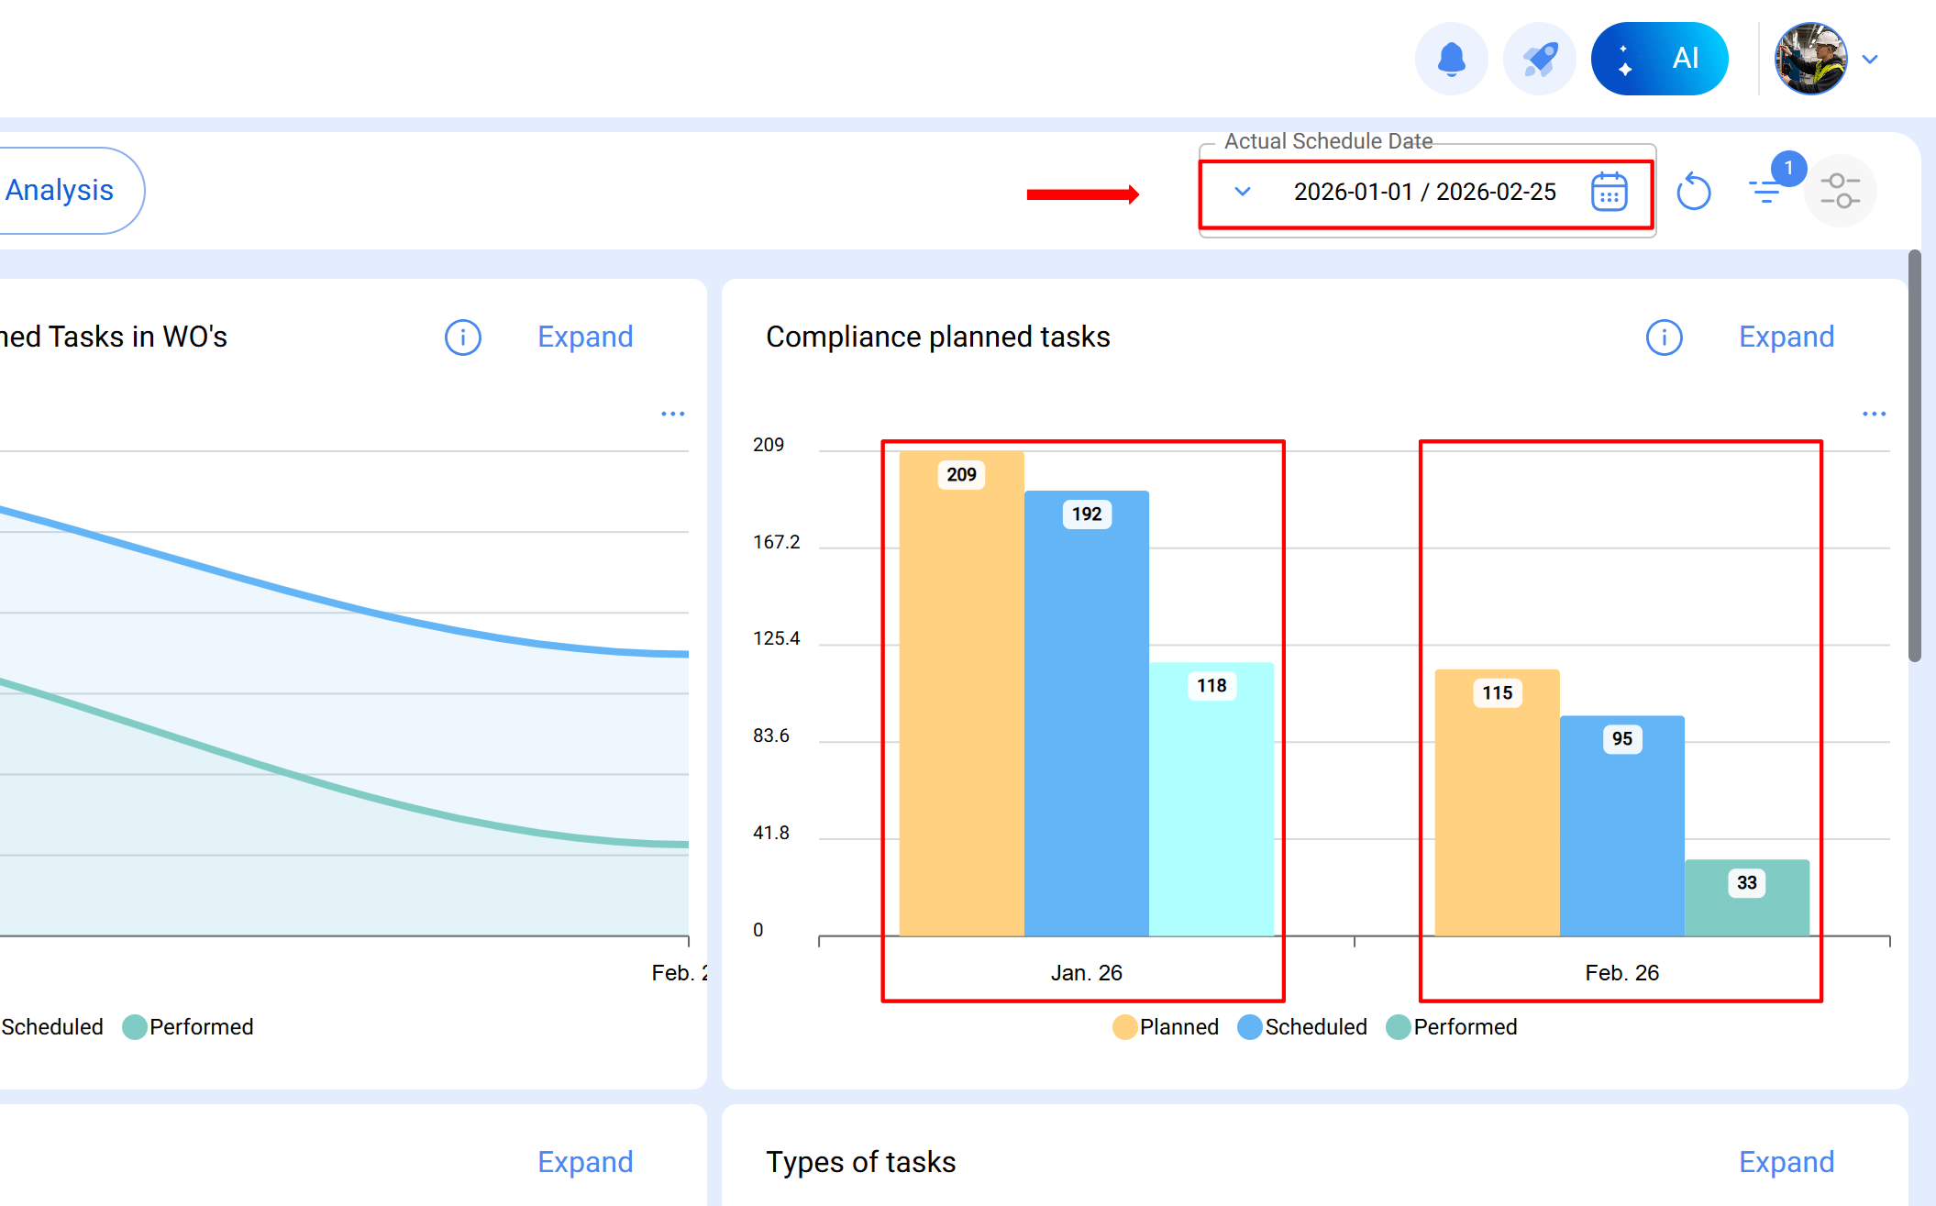Open the sliders settings icon
This screenshot has width=1936, height=1206.
click(1840, 191)
